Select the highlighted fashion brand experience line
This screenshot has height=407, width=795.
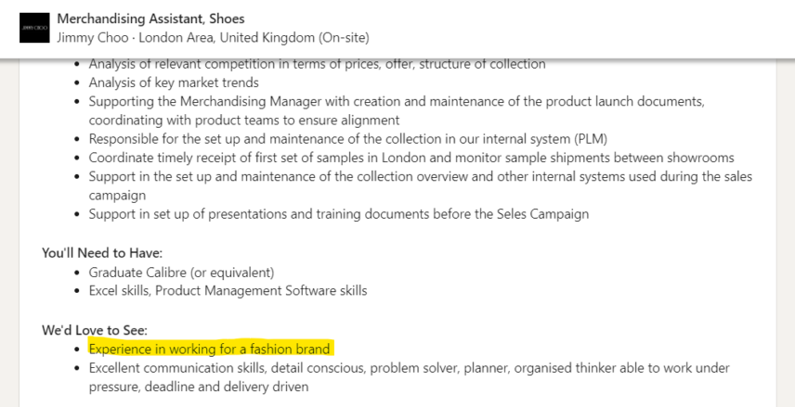point(209,349)
